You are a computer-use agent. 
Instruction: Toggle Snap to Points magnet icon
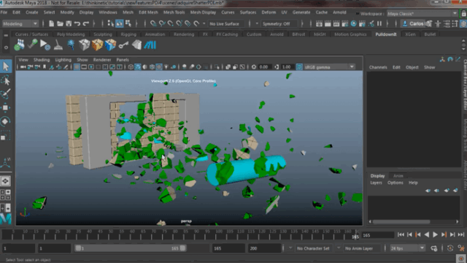(170, 23)
